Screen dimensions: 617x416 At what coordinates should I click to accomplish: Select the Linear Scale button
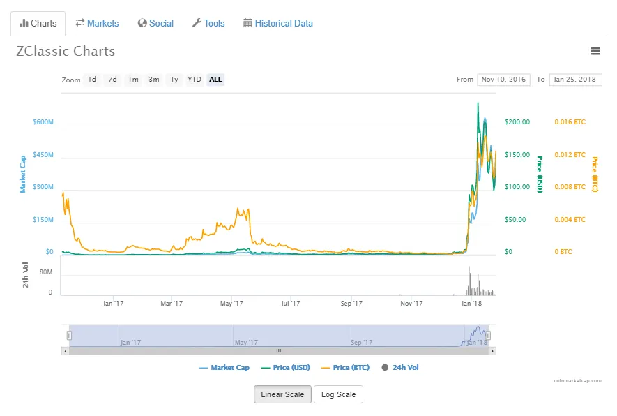282,394
